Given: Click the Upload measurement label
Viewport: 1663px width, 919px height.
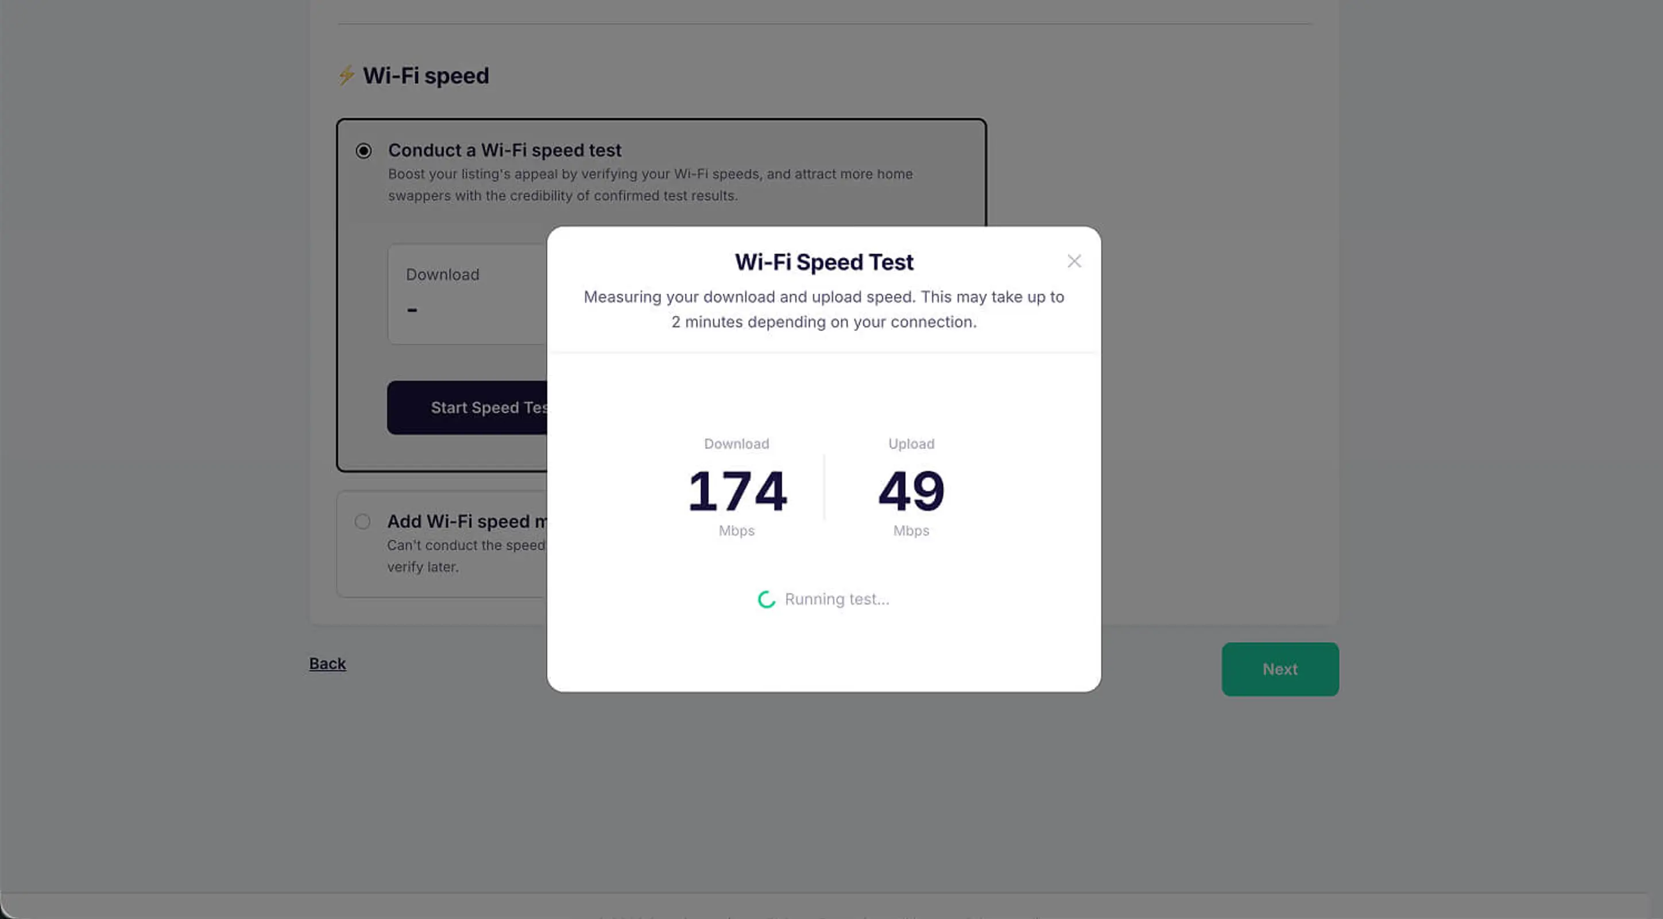Looking at the screenshot, I should (x=910, y=443).
